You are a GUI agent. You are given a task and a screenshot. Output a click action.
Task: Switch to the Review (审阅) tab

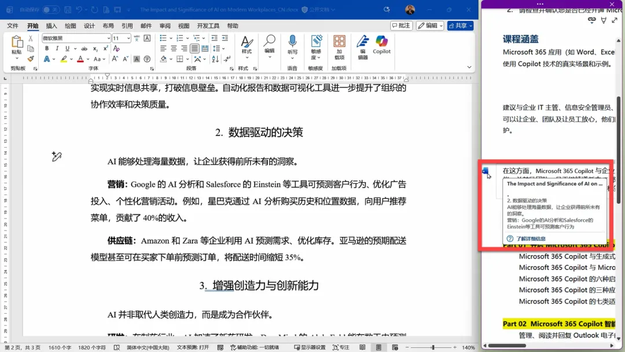click(x=164, y=25)
